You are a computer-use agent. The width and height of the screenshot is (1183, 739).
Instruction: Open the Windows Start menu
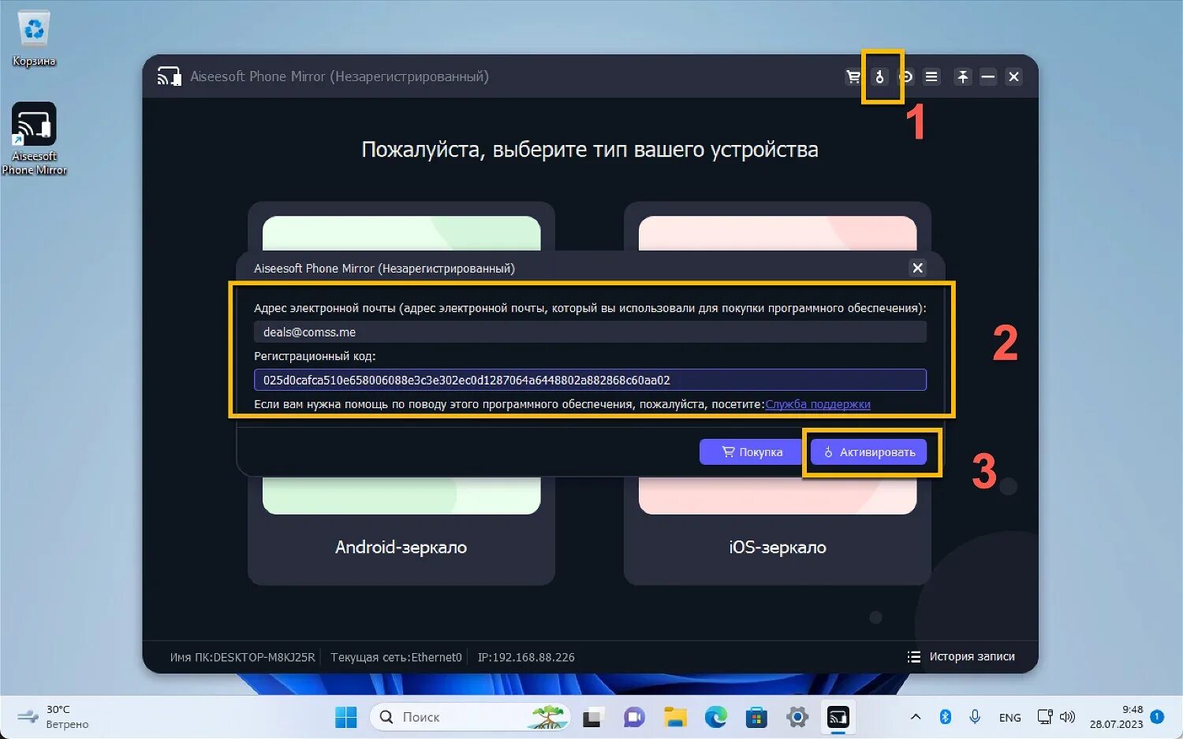click(x=345, y=717)
